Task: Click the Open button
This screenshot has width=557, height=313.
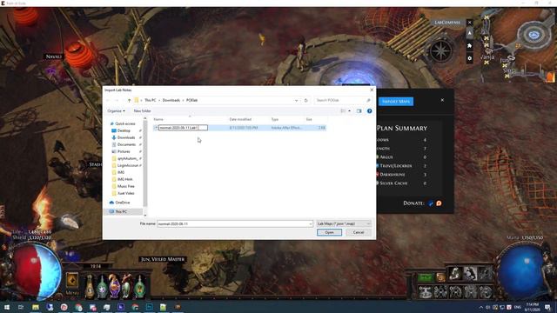Action: [x=329, y=232]
